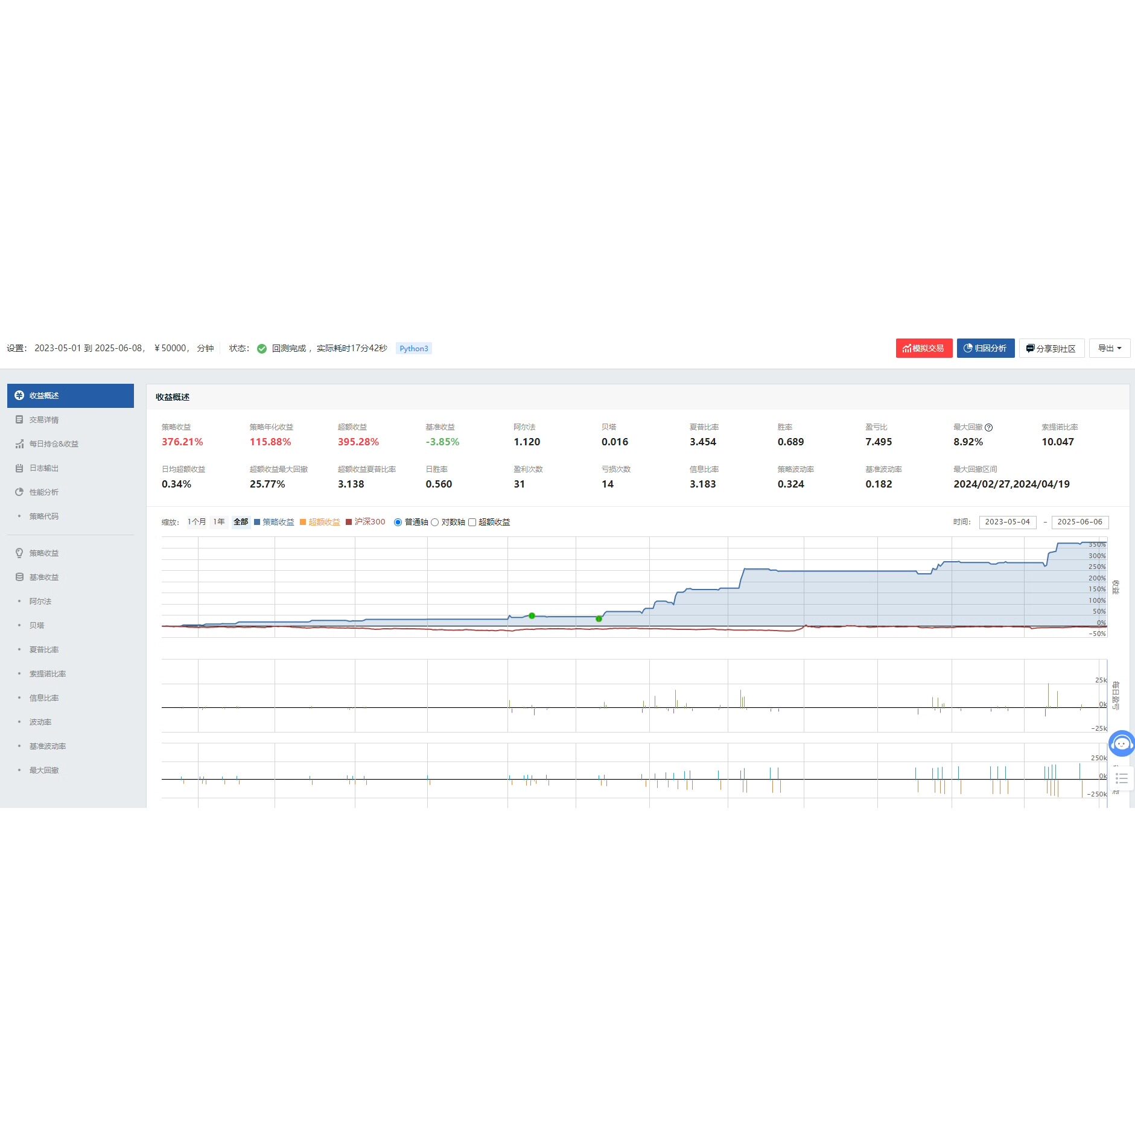Click the 最大回撤区间 date range value
Screen dimensions: 1135x1135
[x=1012, y=485]
